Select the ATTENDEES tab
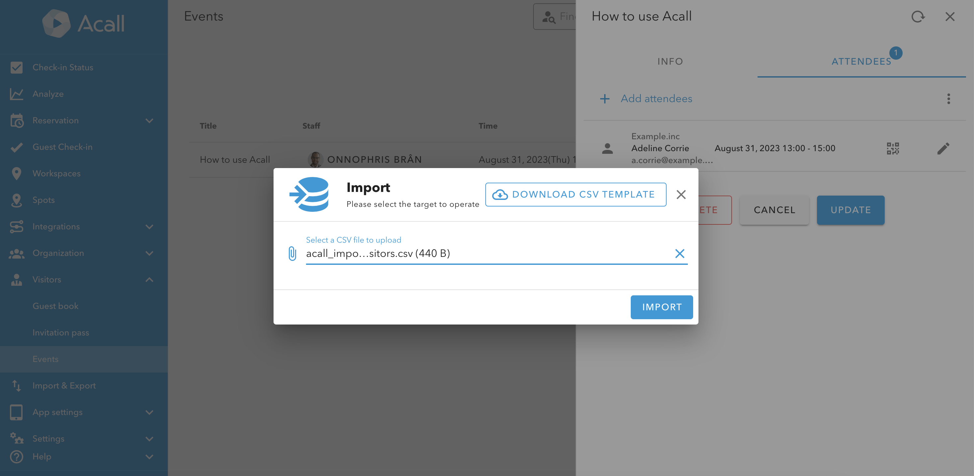 [x=861, y=62]
